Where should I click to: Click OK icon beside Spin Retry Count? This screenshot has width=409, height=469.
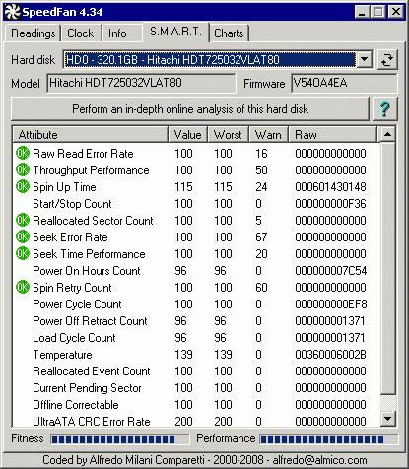coord(23,287)
